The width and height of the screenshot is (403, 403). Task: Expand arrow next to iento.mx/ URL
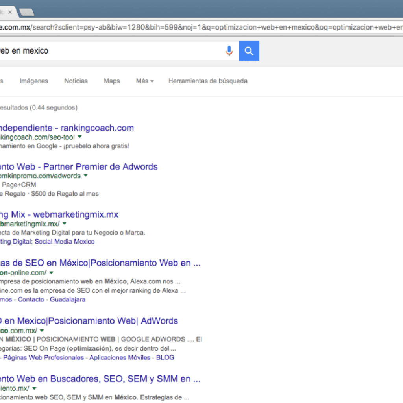(x=34, y=388)
